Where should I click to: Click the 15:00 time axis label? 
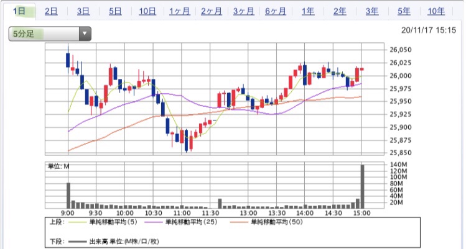tap(361, 213)
